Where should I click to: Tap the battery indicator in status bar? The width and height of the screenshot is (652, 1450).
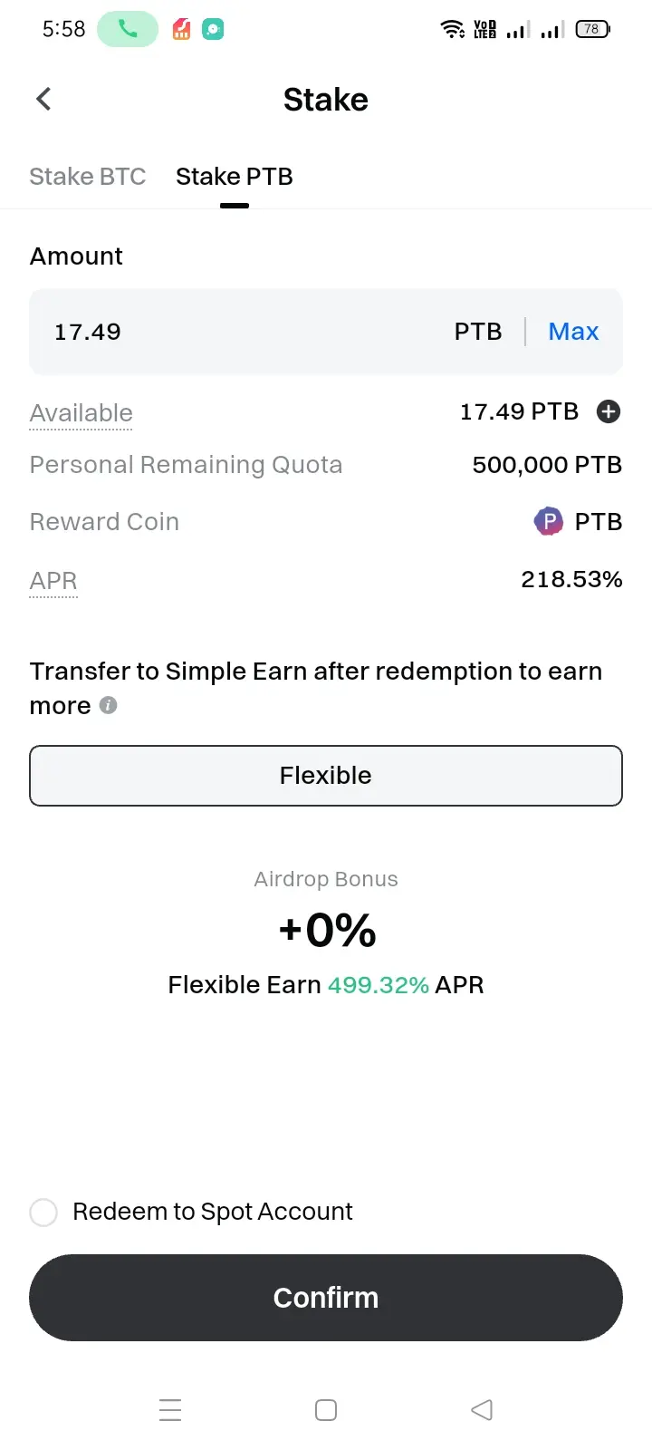pyautogui.click(x=593, y=29)
